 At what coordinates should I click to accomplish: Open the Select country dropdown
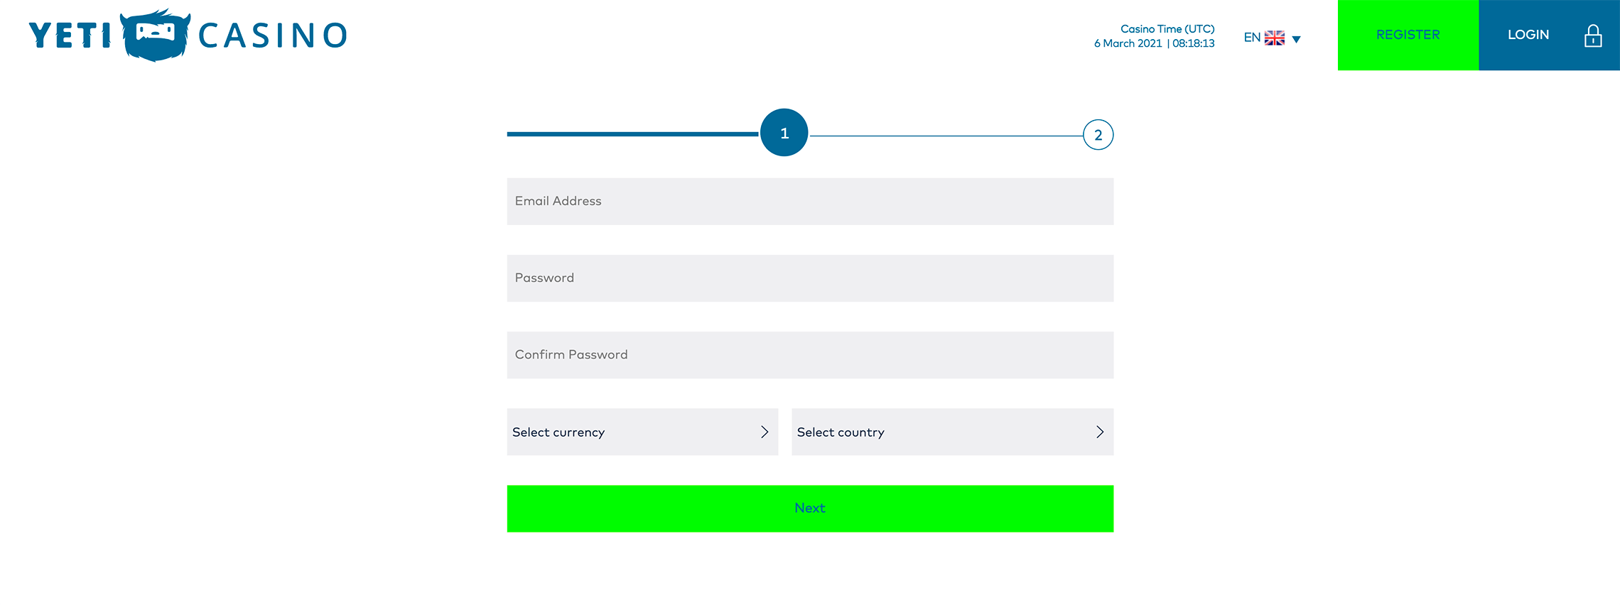click(x=952, y=432)
